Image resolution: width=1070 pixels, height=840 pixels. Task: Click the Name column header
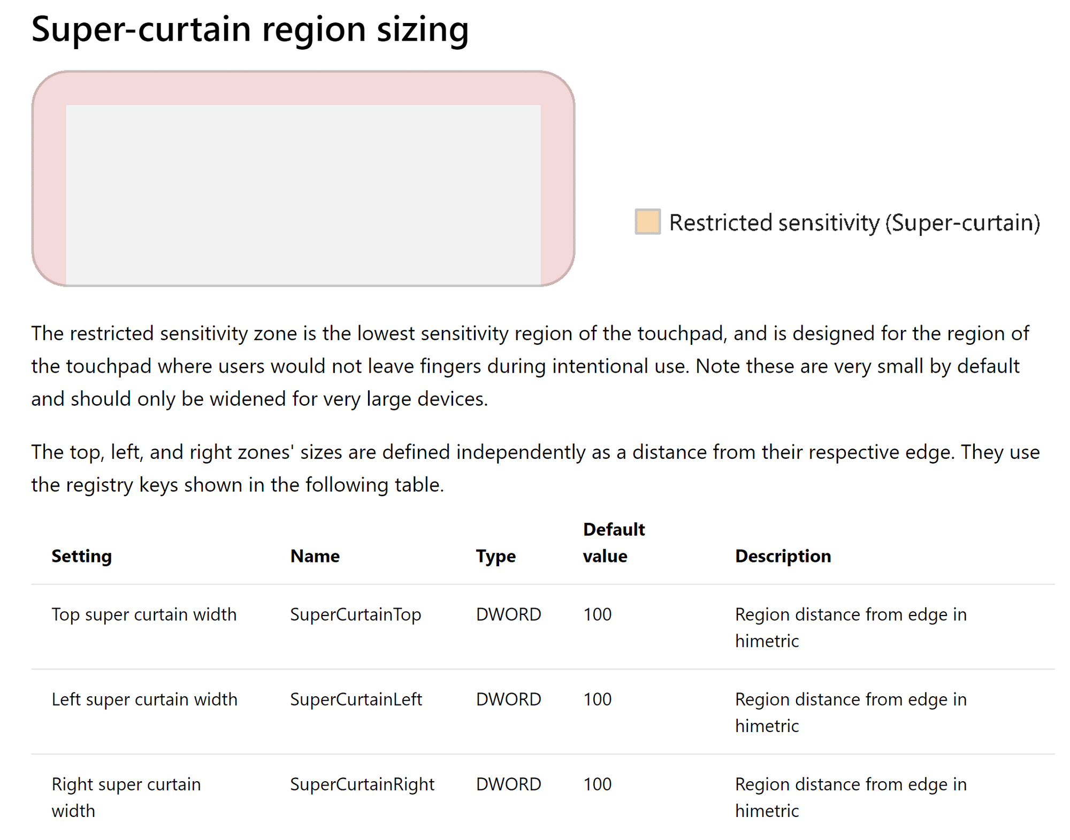tap(315, 556)
